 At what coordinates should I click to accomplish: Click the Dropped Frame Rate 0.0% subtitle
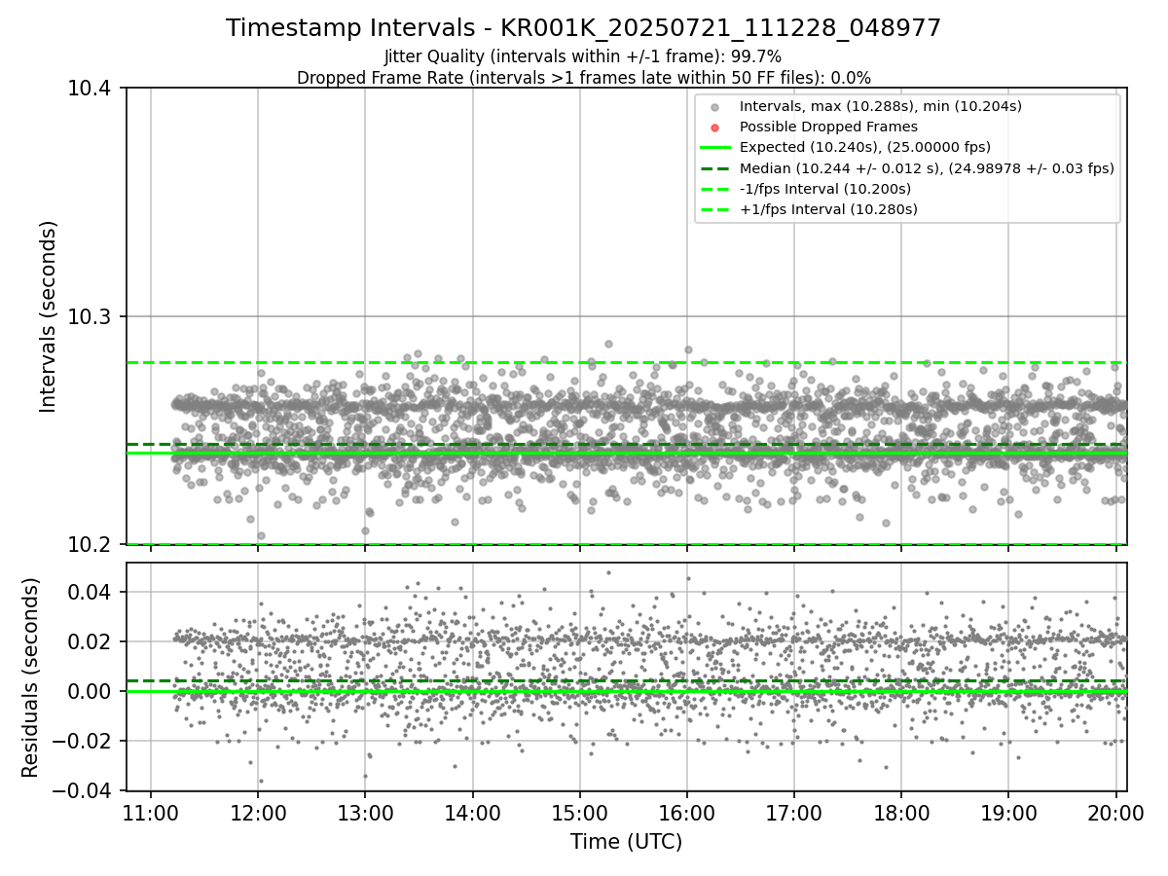[584, 78]
